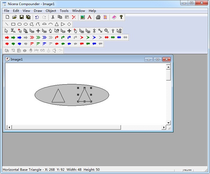Screen dimensions: 210x174
Task: Click the red double-headed arrow stamp
Action: (106, 37)
